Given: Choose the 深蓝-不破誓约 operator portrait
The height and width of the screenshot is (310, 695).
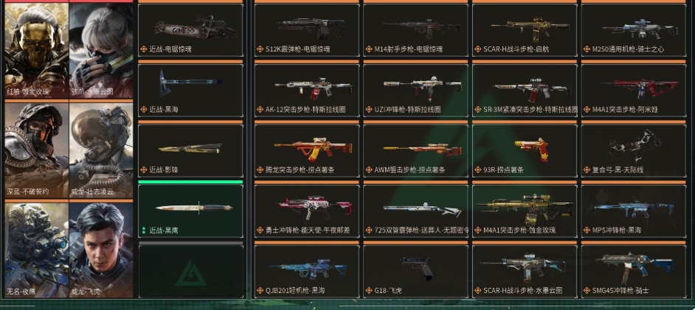Looking at the screenshot, I should tap(37, 150).
